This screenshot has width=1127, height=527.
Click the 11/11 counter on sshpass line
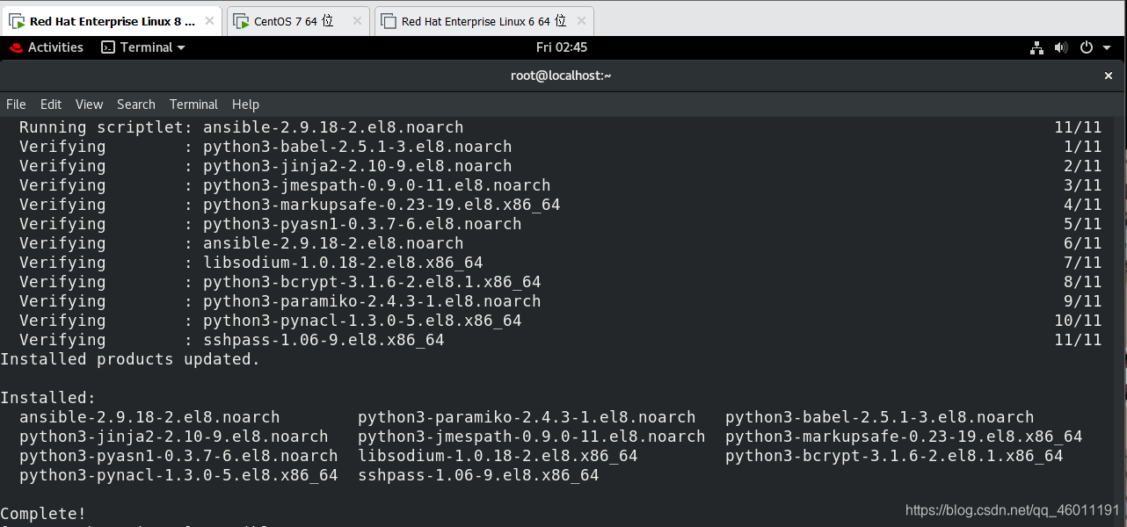pos(1078,340)
